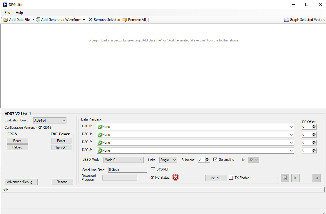The width and height of the screenshot is (326, 214).
Task: Click the green double-arrow log expander icon
Action: coord(6,190)
